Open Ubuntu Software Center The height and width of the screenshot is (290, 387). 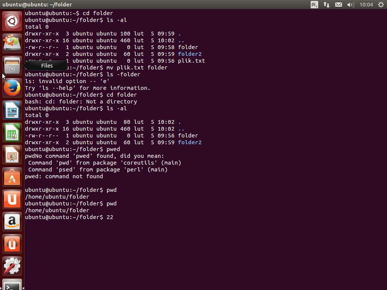[x=12, y=177]
